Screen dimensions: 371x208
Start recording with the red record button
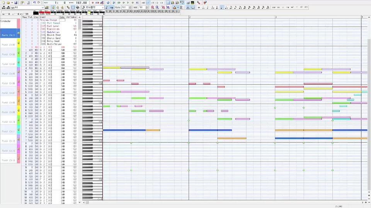tap(92, 3)
